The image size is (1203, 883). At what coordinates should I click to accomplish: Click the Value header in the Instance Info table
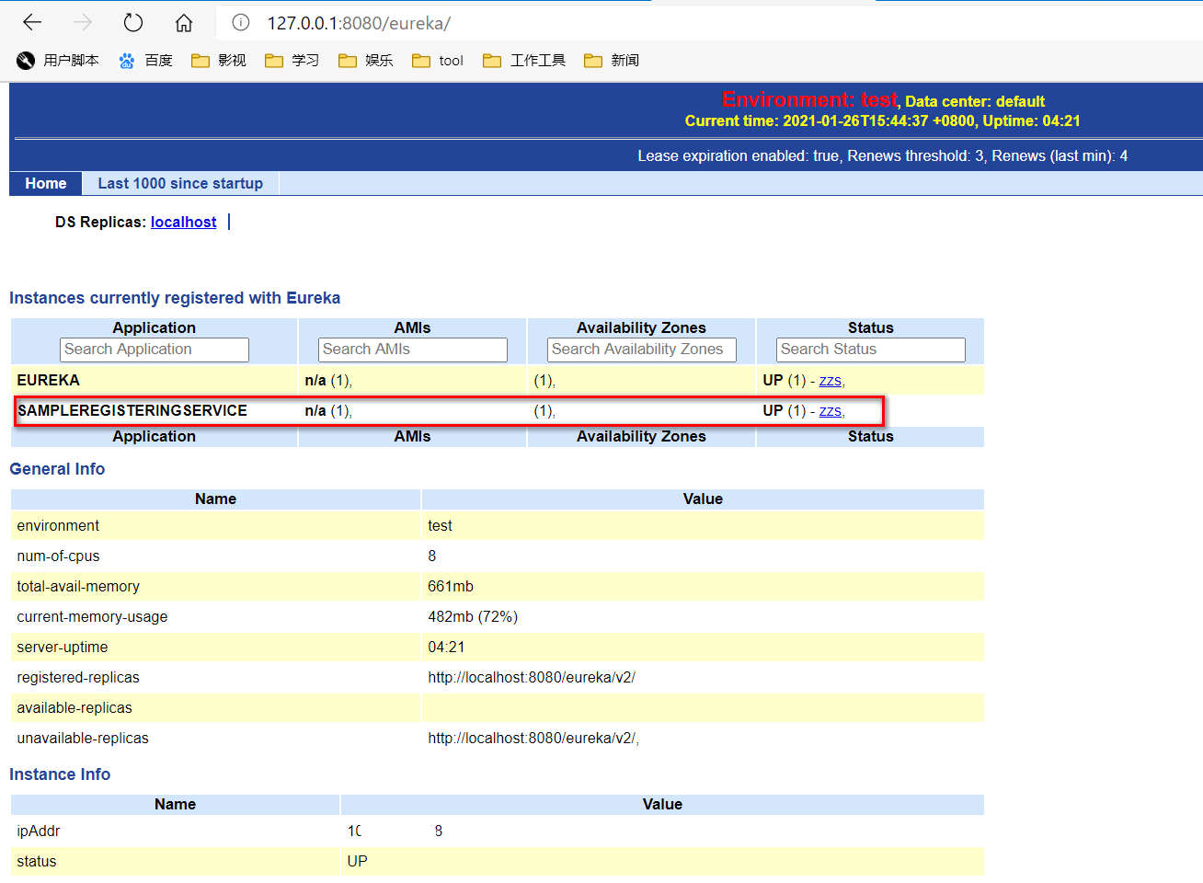tap(662, 804)
